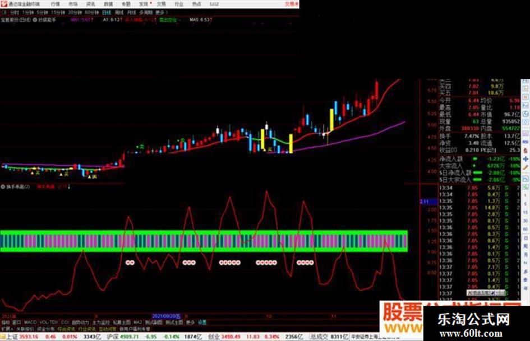Open the 综合资讯 tab

[x=66, y=329]
